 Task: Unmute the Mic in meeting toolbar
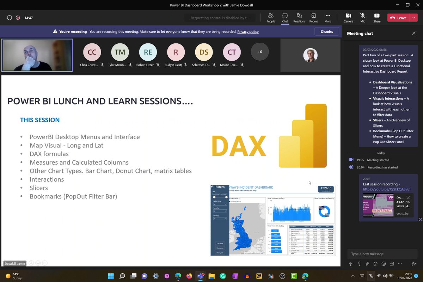(x=363, y=18)
